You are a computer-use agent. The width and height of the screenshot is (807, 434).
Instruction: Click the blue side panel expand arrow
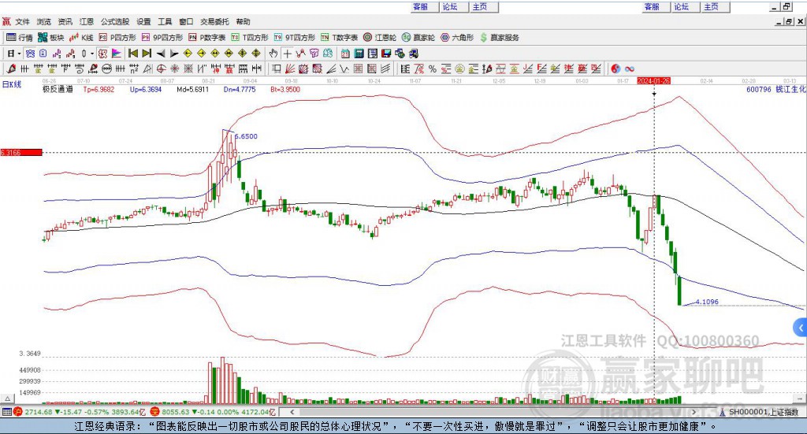(x=801, y=328)
